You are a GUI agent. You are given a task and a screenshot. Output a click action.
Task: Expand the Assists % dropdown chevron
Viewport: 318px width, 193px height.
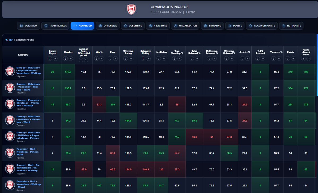coord(247,59)
